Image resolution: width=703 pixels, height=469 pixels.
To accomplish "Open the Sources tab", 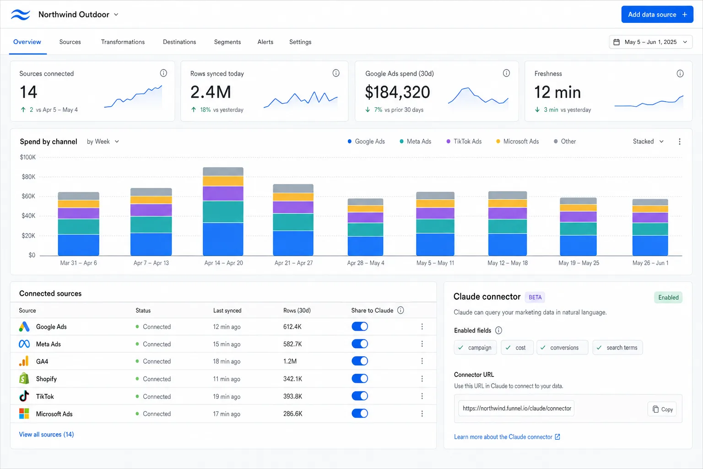I will click(x=70, y=42).
